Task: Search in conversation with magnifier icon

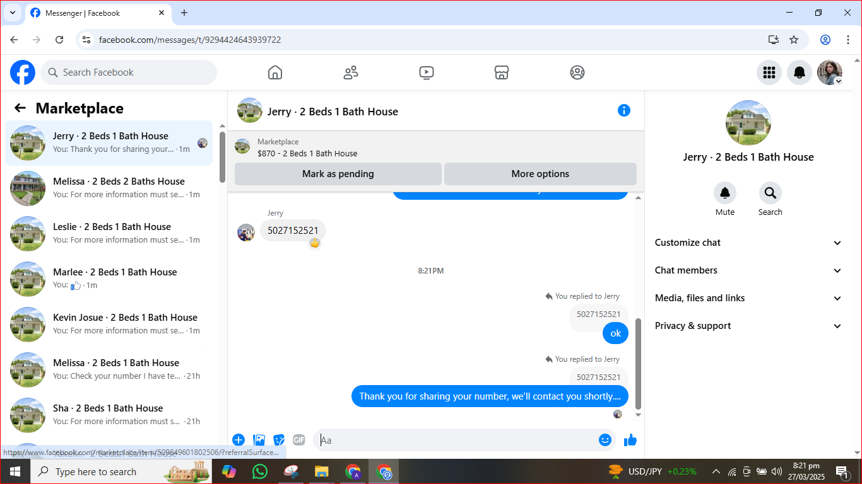Action: pos(770,193)
